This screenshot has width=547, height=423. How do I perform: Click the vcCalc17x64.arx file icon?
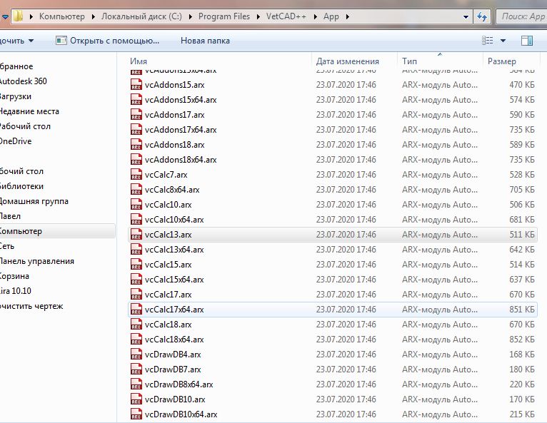coord(136,310)
